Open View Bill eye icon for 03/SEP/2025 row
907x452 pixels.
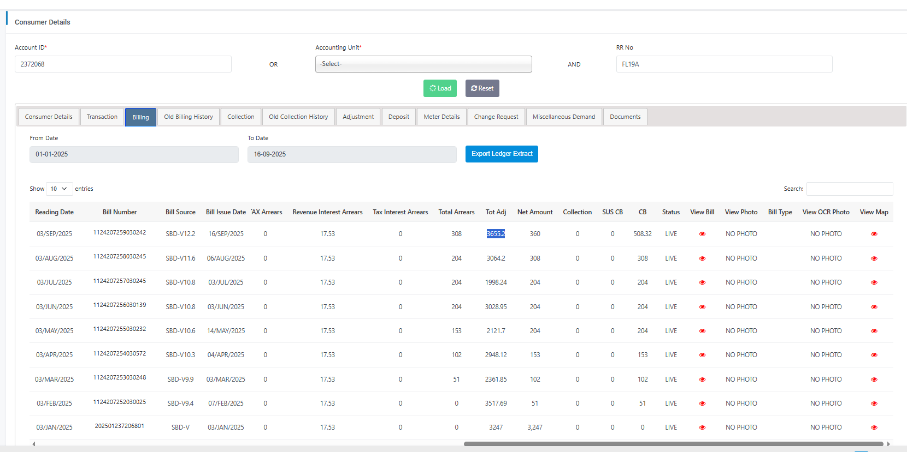(x=702, y=234)
